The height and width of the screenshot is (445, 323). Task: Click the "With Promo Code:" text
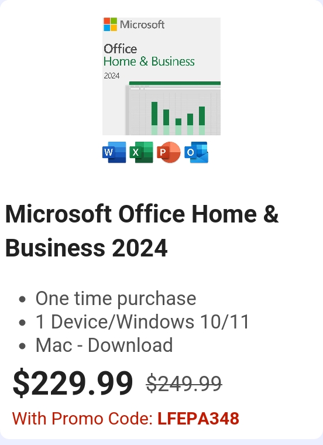(83, 418)
